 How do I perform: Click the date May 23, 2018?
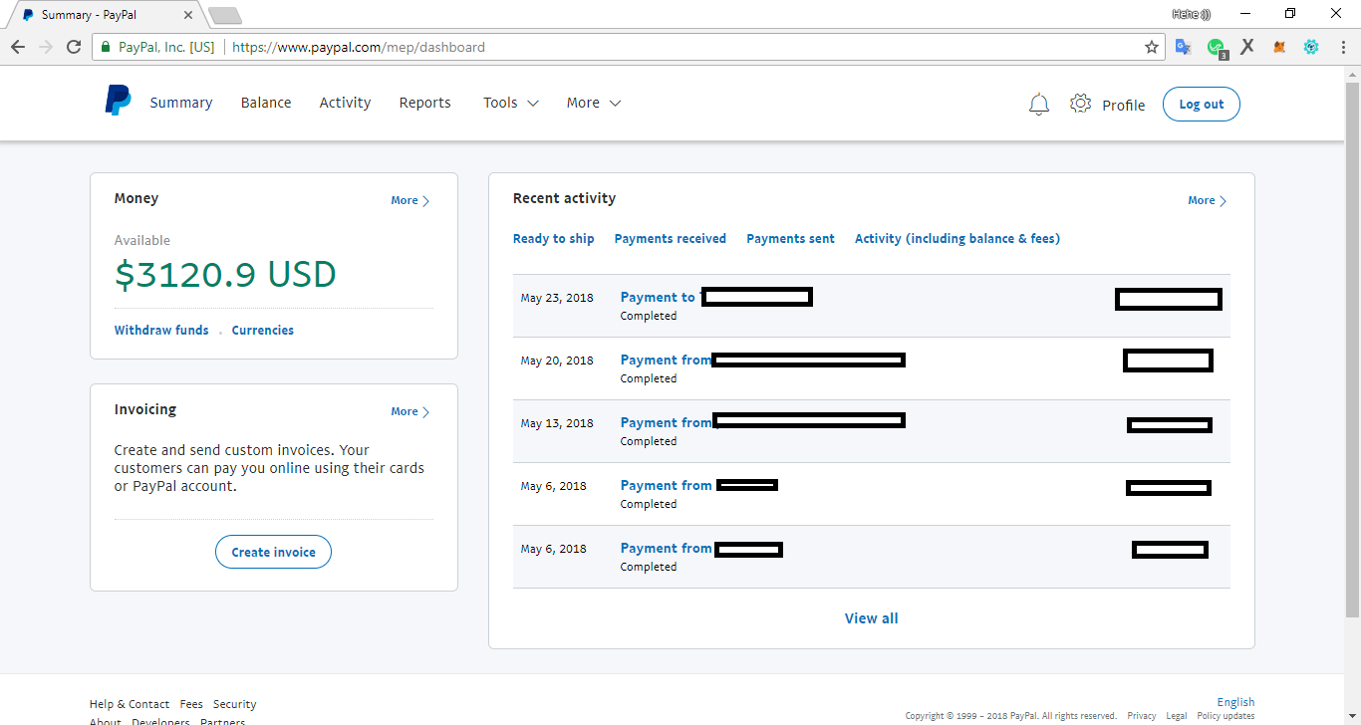point(557,298)
